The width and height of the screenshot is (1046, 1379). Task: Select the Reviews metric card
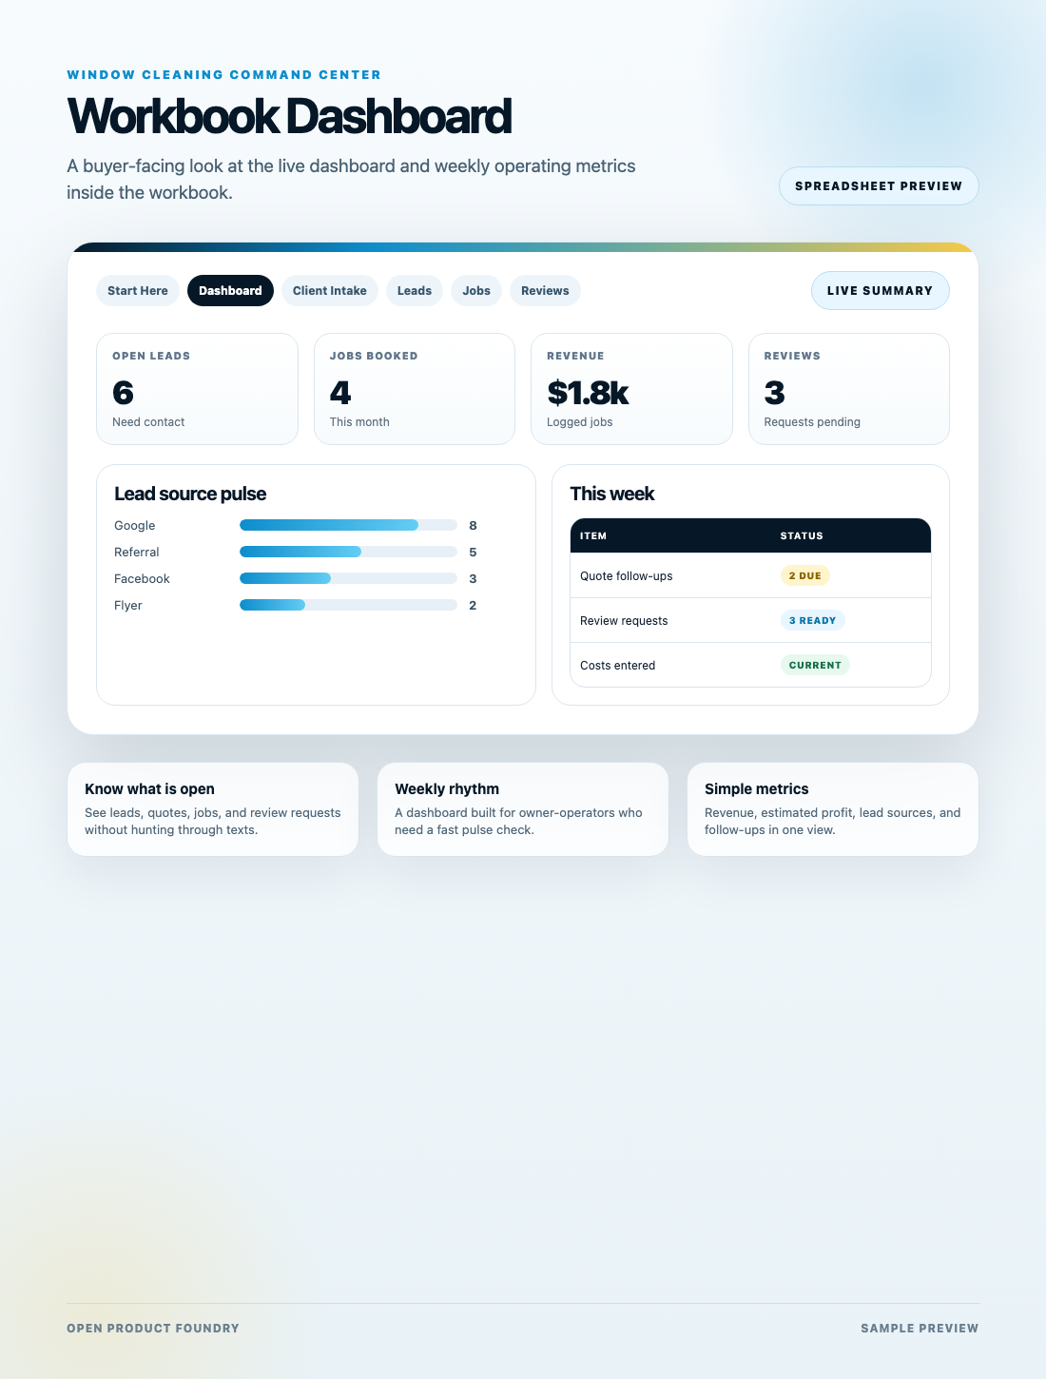tap(849, 389)
